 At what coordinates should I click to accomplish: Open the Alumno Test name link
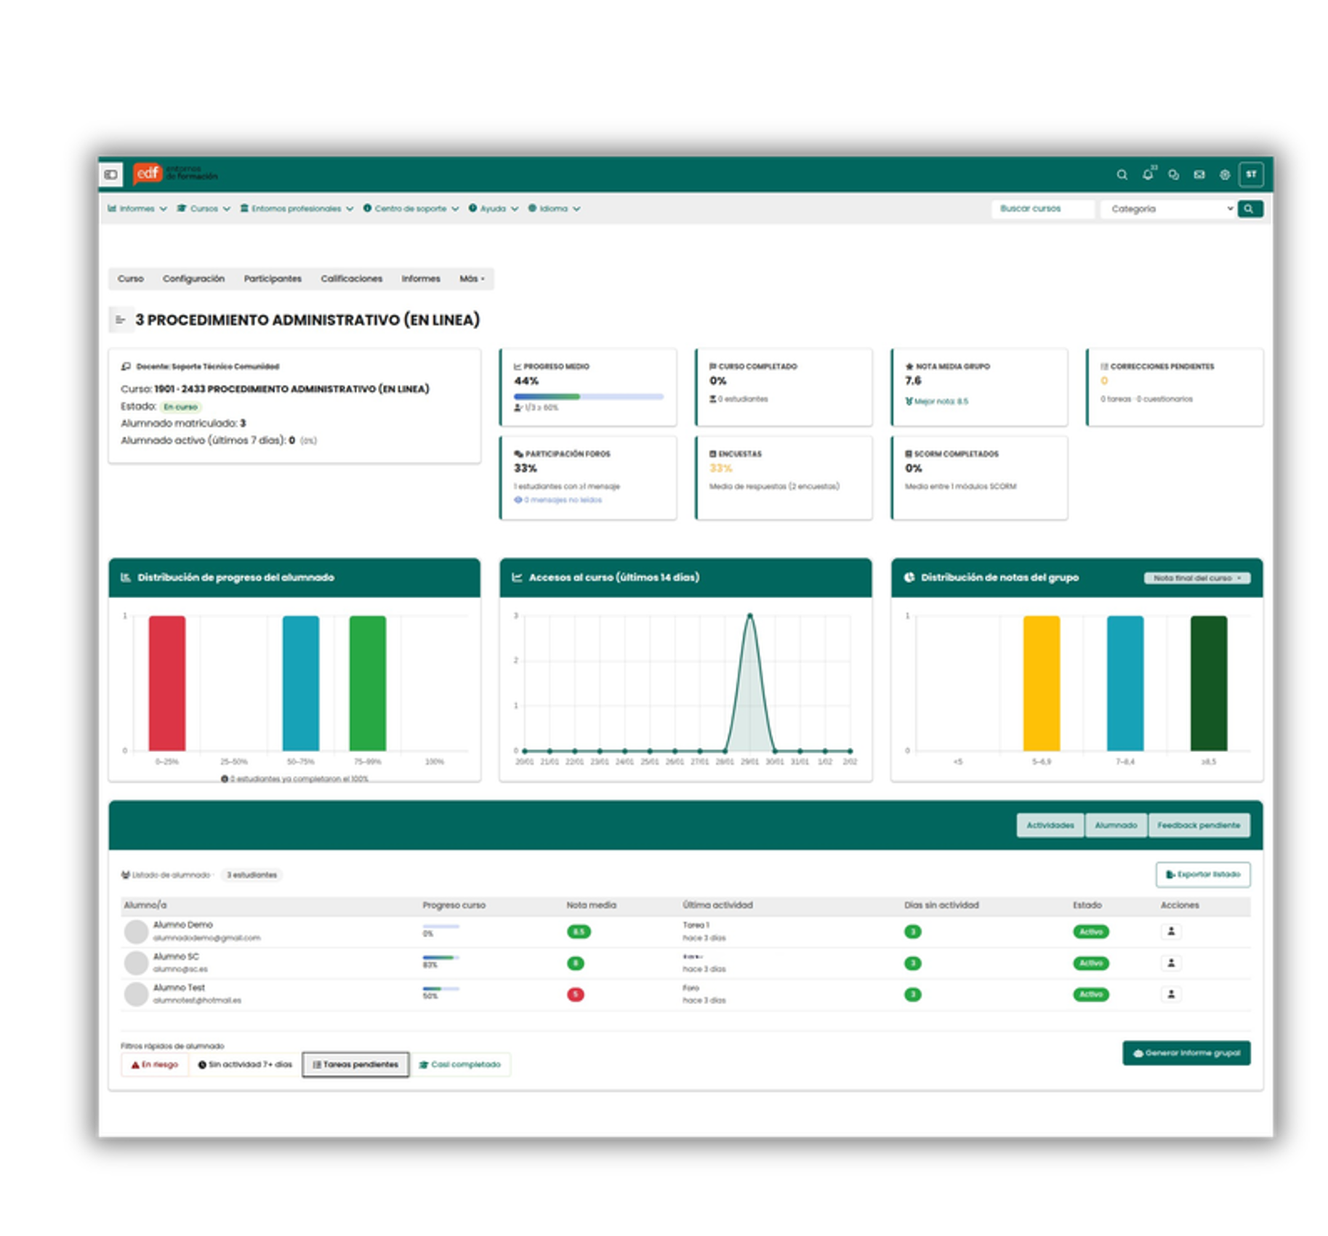(x=179, y=987)
